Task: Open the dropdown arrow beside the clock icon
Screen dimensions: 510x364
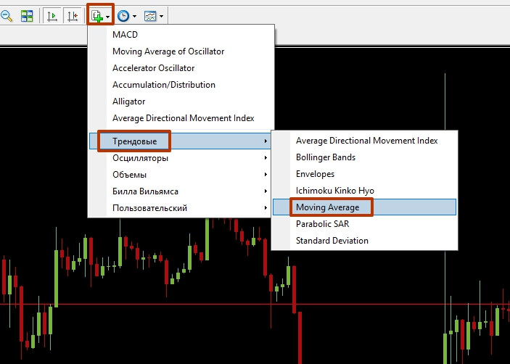Action: pos(135,15)
